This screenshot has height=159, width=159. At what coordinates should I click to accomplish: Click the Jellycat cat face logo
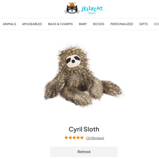(x=72, y=8)
